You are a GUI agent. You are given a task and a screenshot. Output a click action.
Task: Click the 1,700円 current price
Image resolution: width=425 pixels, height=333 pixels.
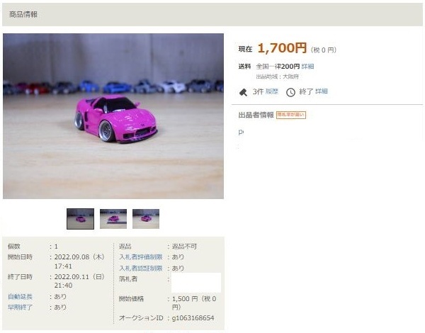click(282, 48)
